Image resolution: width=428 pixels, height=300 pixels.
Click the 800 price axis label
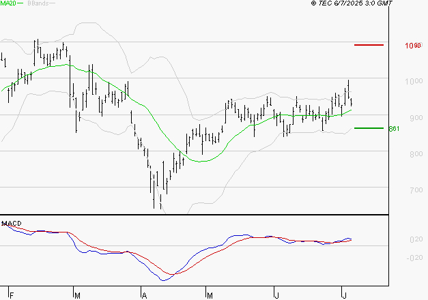[x=416, y=154]
